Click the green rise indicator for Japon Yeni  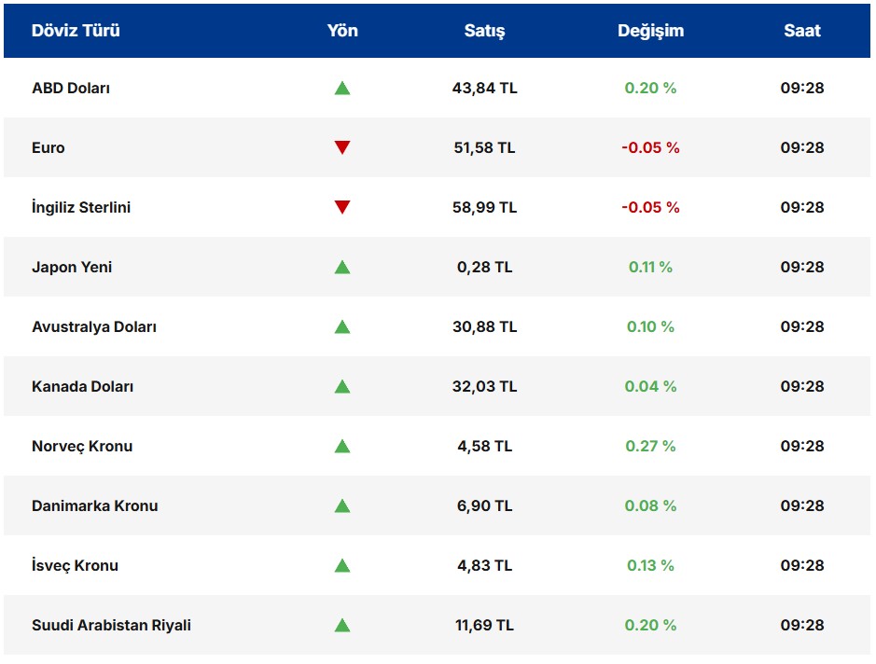pyautogui.click(x=343, y=267)
